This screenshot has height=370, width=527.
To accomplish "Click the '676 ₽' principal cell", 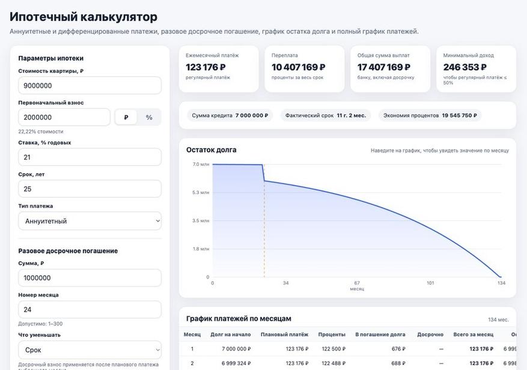I will (x=398, y=349).
